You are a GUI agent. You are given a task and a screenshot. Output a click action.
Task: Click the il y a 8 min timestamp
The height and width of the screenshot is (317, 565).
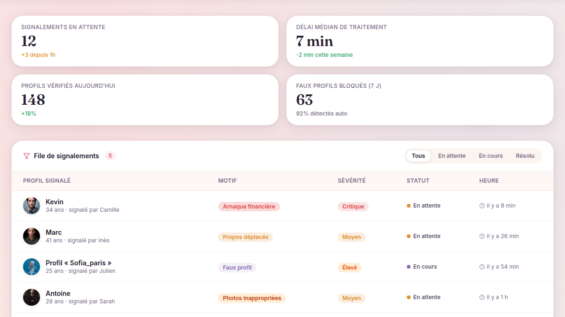pyautogui.click(x=501, y=206)
